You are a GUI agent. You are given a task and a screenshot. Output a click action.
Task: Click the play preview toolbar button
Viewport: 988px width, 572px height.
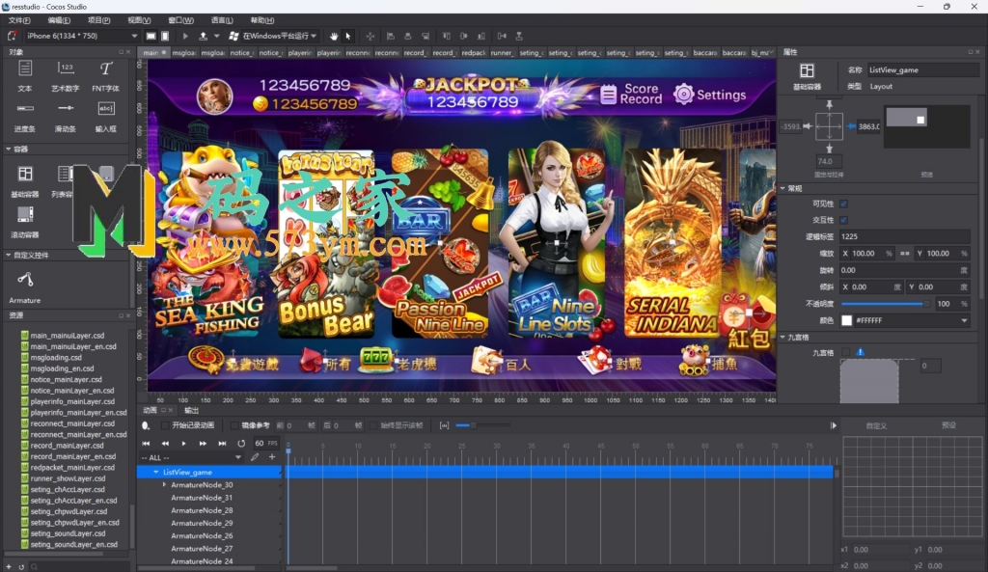pyautogui.click(x=184, y=36)
